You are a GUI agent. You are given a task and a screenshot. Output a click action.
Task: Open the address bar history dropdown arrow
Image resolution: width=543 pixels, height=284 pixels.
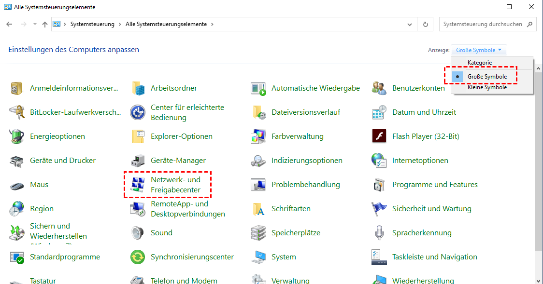[x=410, y=24]
